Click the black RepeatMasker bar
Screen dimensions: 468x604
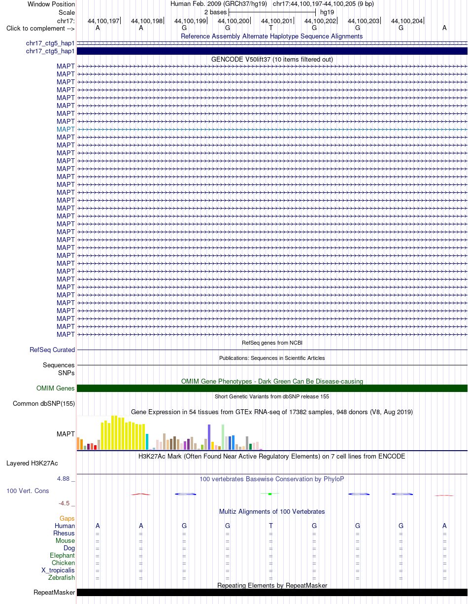pos(272,593)
